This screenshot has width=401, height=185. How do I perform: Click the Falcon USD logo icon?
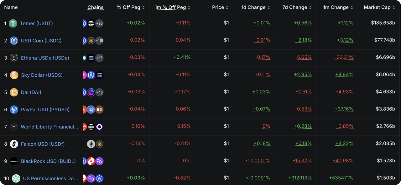(14, 144)
